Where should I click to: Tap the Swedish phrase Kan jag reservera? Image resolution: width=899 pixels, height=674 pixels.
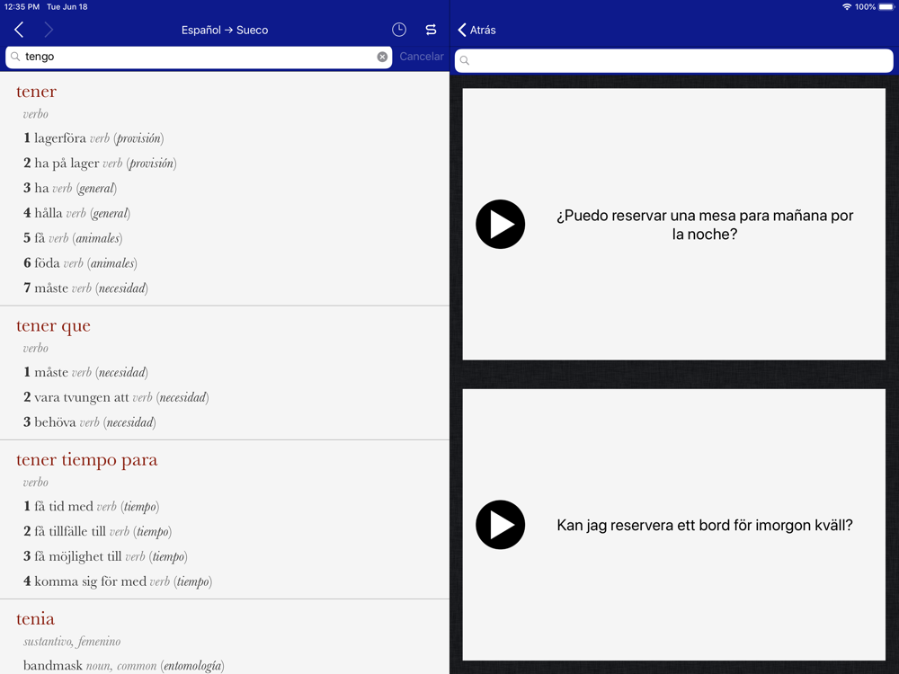(705, 525)
